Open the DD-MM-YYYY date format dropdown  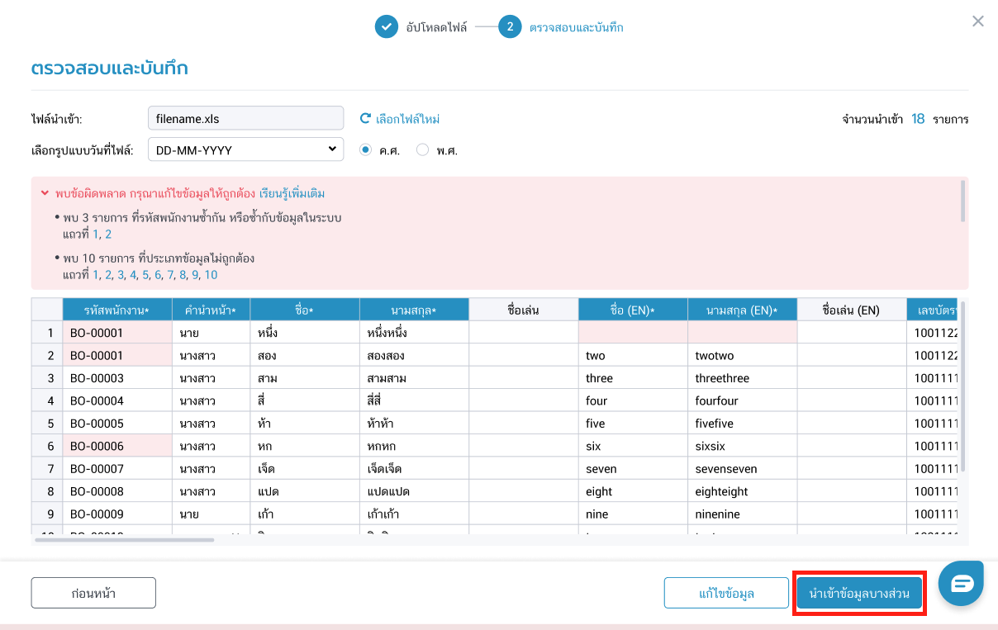click(245, 149)
